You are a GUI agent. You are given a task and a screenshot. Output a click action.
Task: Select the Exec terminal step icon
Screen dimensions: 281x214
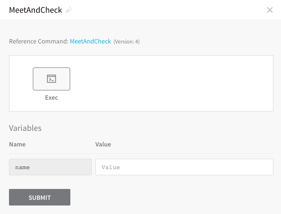(x=51, y=79)
